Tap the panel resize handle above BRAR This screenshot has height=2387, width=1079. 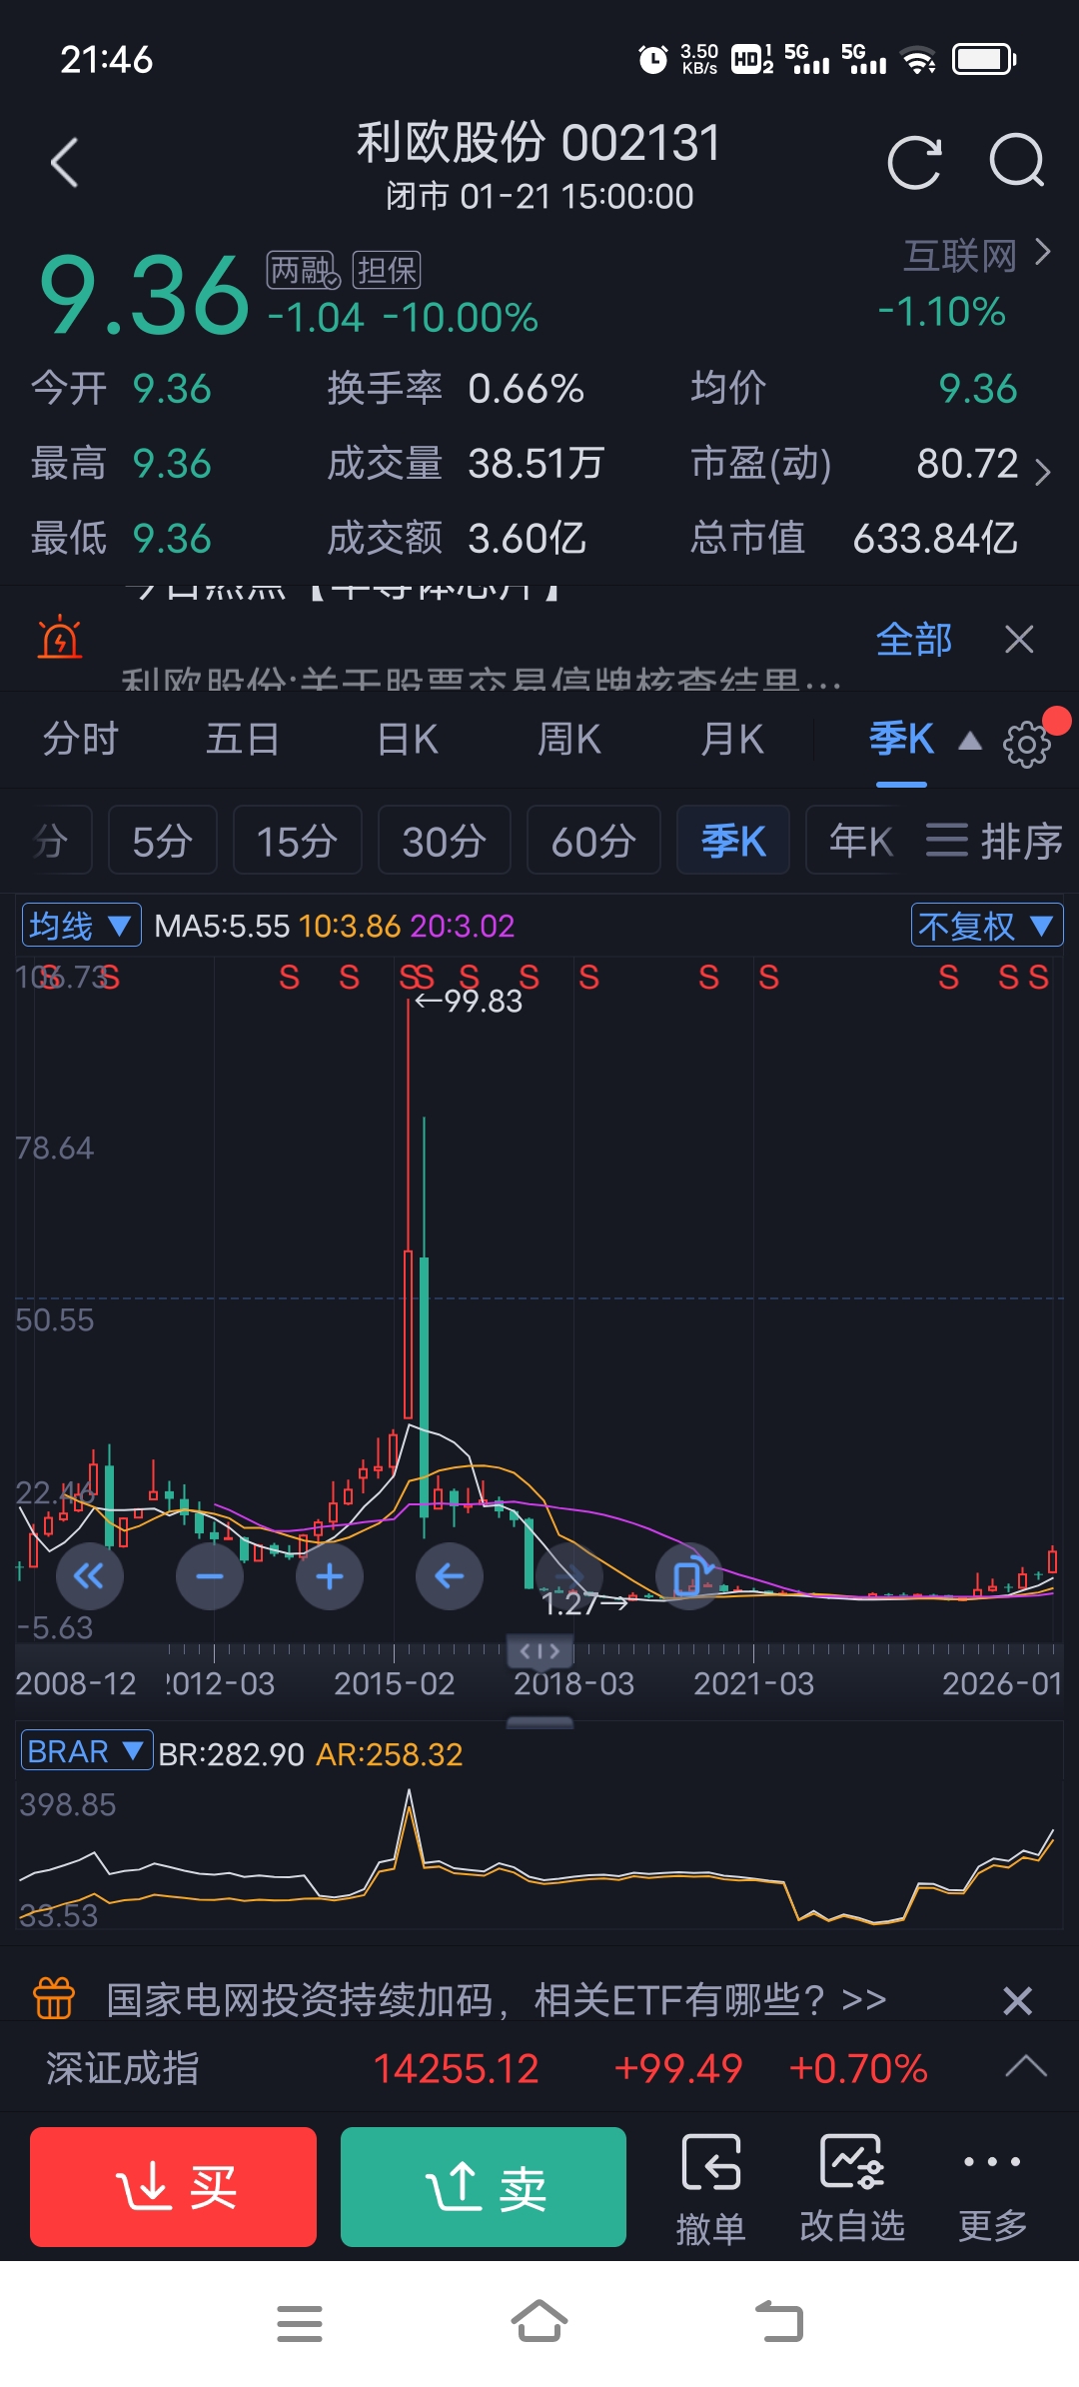[539, 1723]
